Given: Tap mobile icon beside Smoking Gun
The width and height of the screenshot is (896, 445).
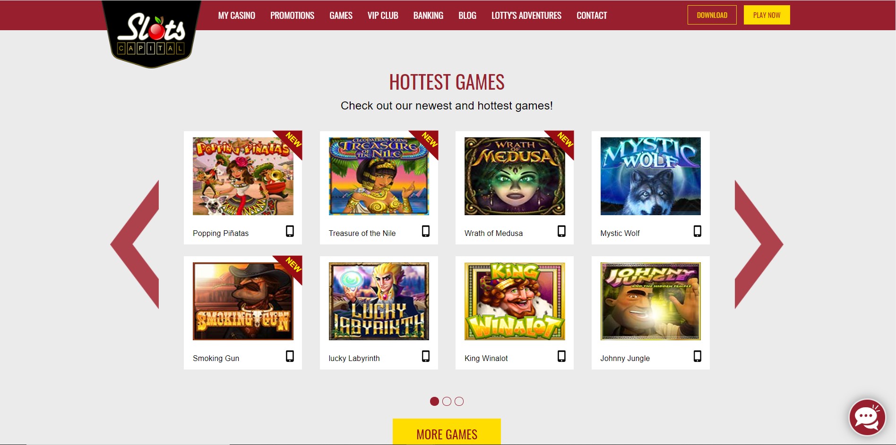Looking at the screenshot, I should click(x=290, y=356).
